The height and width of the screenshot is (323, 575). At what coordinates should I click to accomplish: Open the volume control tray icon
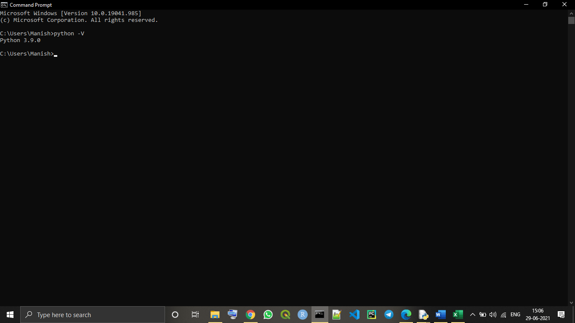click(x=493, y=315)
